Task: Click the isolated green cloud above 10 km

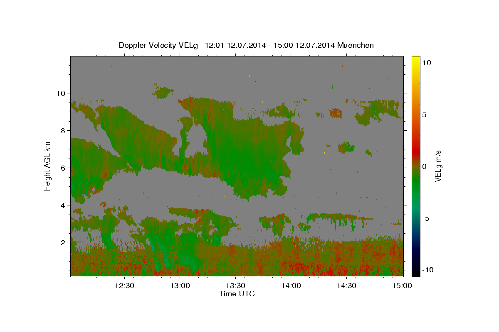Action: (x=163, y=92)
